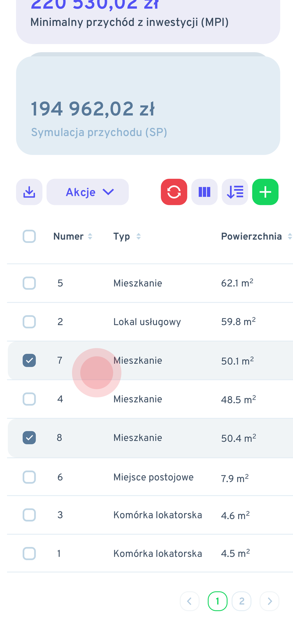This screenshot has height=634, width=293.
Task: Click the sort order icon button
Action: [235, 192]
